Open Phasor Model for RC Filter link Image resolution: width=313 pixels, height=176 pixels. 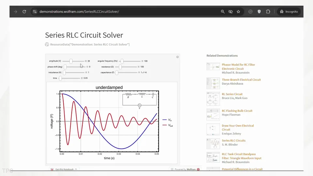pyautogui.click(x=238, y=66)
